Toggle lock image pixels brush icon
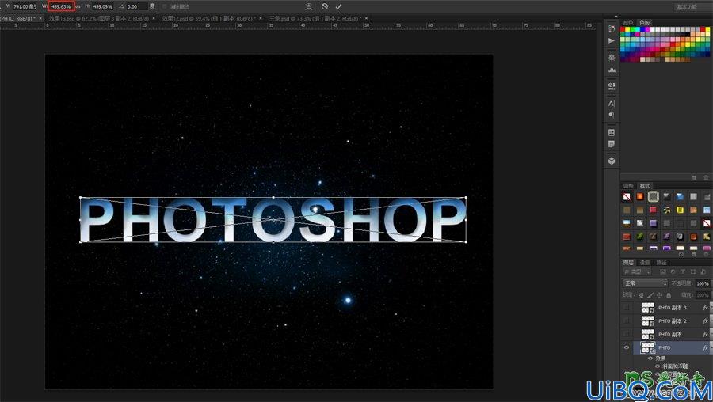The width and height of the screenshot is (713, 402). click(x=650, y=295)
